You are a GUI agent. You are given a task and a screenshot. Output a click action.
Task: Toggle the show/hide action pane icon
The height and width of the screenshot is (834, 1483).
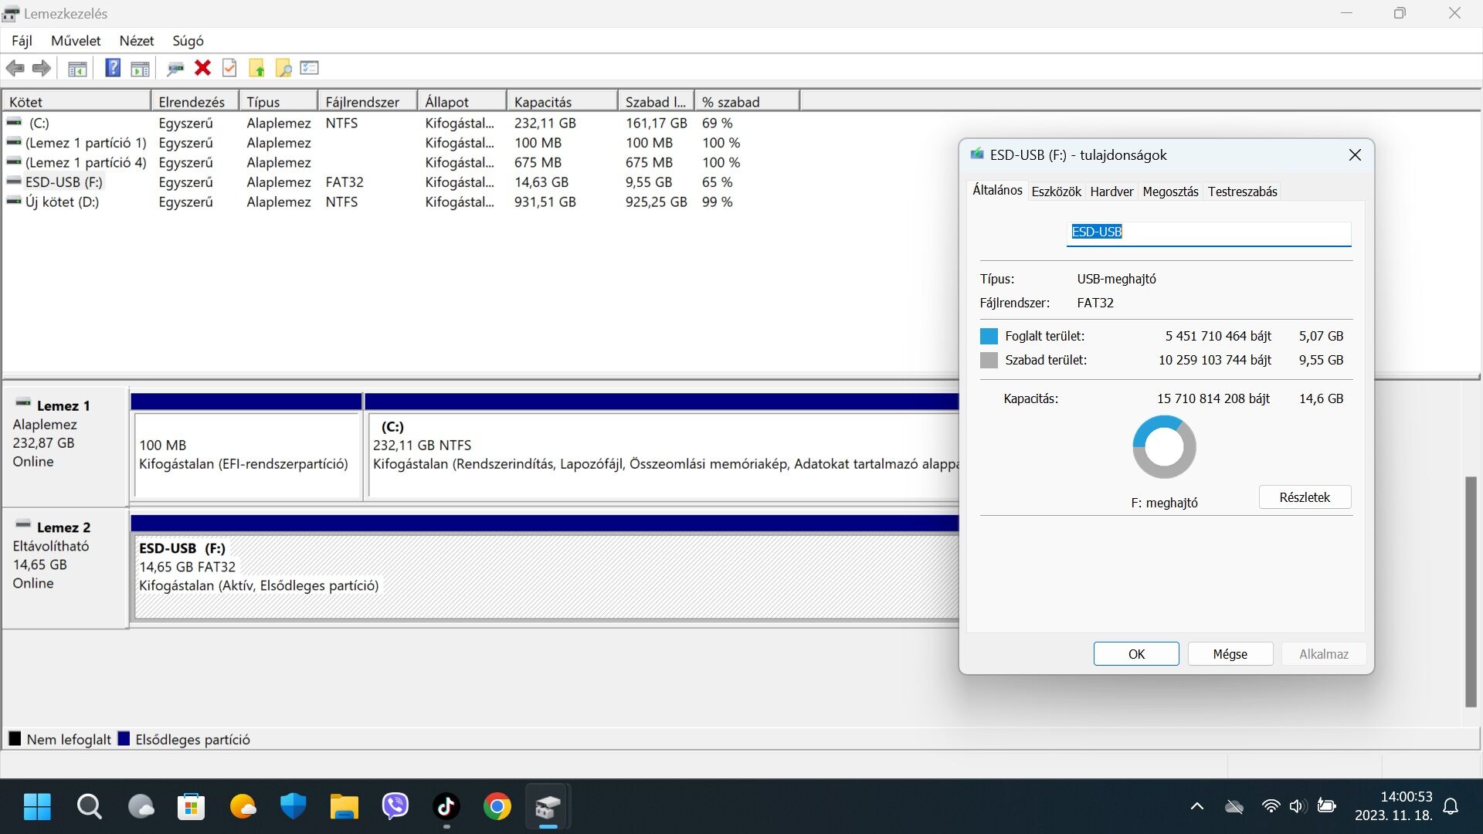(140, 68)
